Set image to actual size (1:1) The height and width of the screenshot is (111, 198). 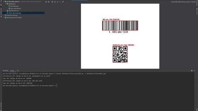click(58, 2)
